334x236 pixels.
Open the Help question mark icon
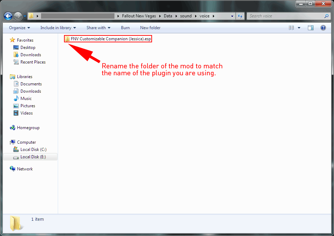[x=323, y=28]
